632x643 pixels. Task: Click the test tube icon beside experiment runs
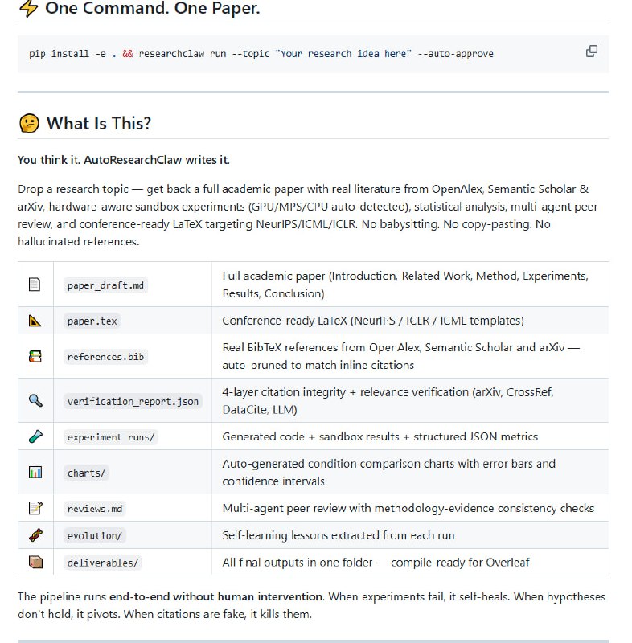35,436
